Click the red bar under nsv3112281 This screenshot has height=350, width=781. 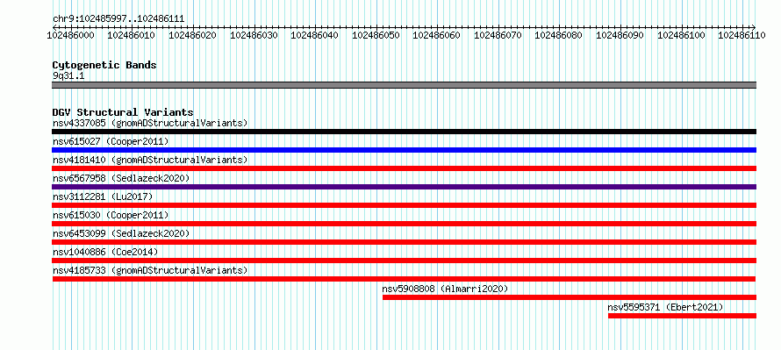pyautogui.click(x=405, y=205)
